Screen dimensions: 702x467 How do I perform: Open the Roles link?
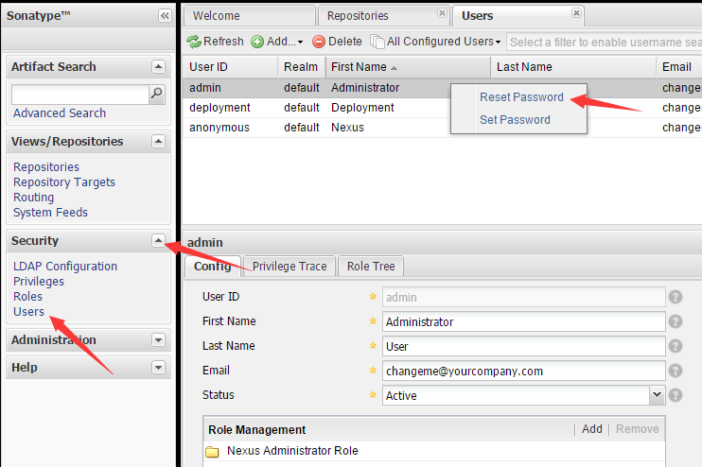27,297
